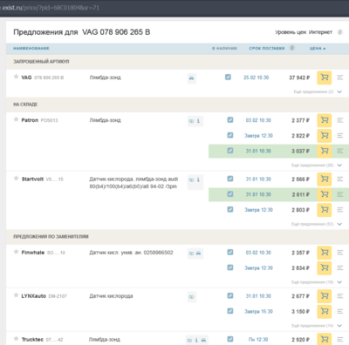Expand more offers (2) under VAG
This screenshot has width=349, height=345.
[318, 91]
